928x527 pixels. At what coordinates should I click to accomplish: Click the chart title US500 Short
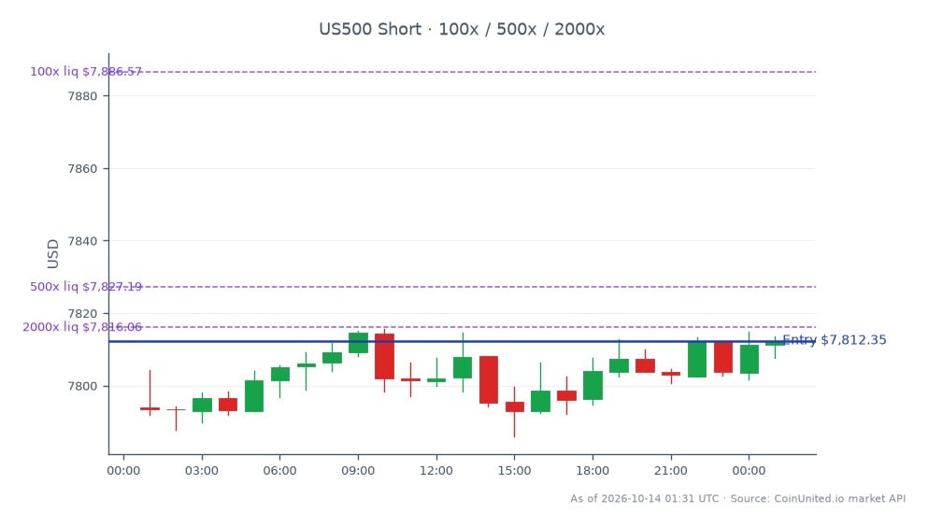click(370, 29)
